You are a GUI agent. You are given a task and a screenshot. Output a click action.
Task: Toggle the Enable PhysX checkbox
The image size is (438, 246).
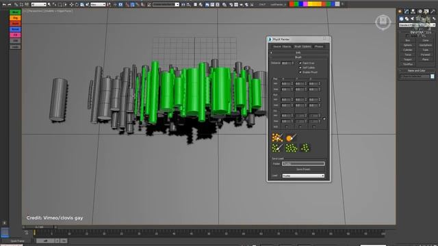300,72
